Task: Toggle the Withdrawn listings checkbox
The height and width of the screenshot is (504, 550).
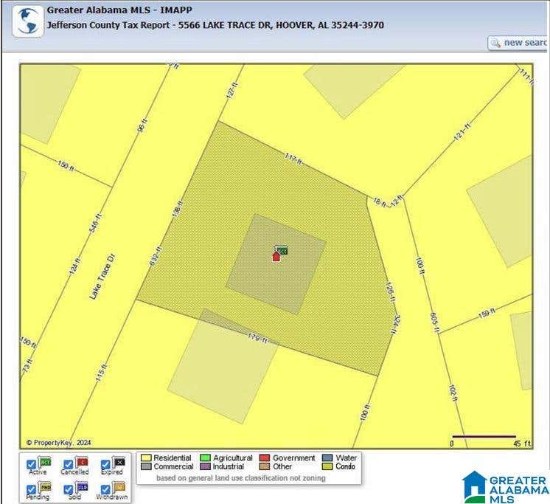Action: [x=105, y=489]
